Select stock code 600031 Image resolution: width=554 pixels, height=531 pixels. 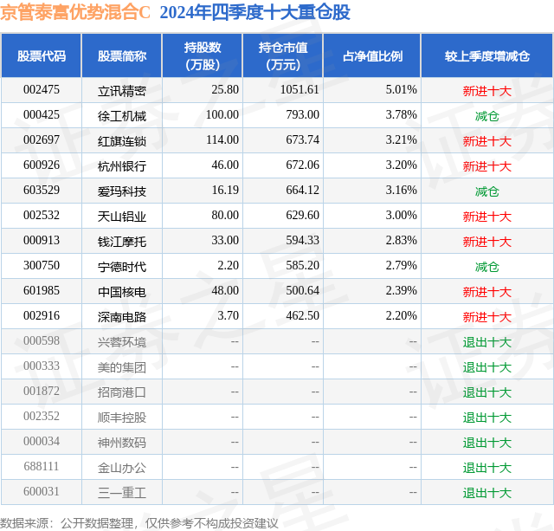point(42,491)
